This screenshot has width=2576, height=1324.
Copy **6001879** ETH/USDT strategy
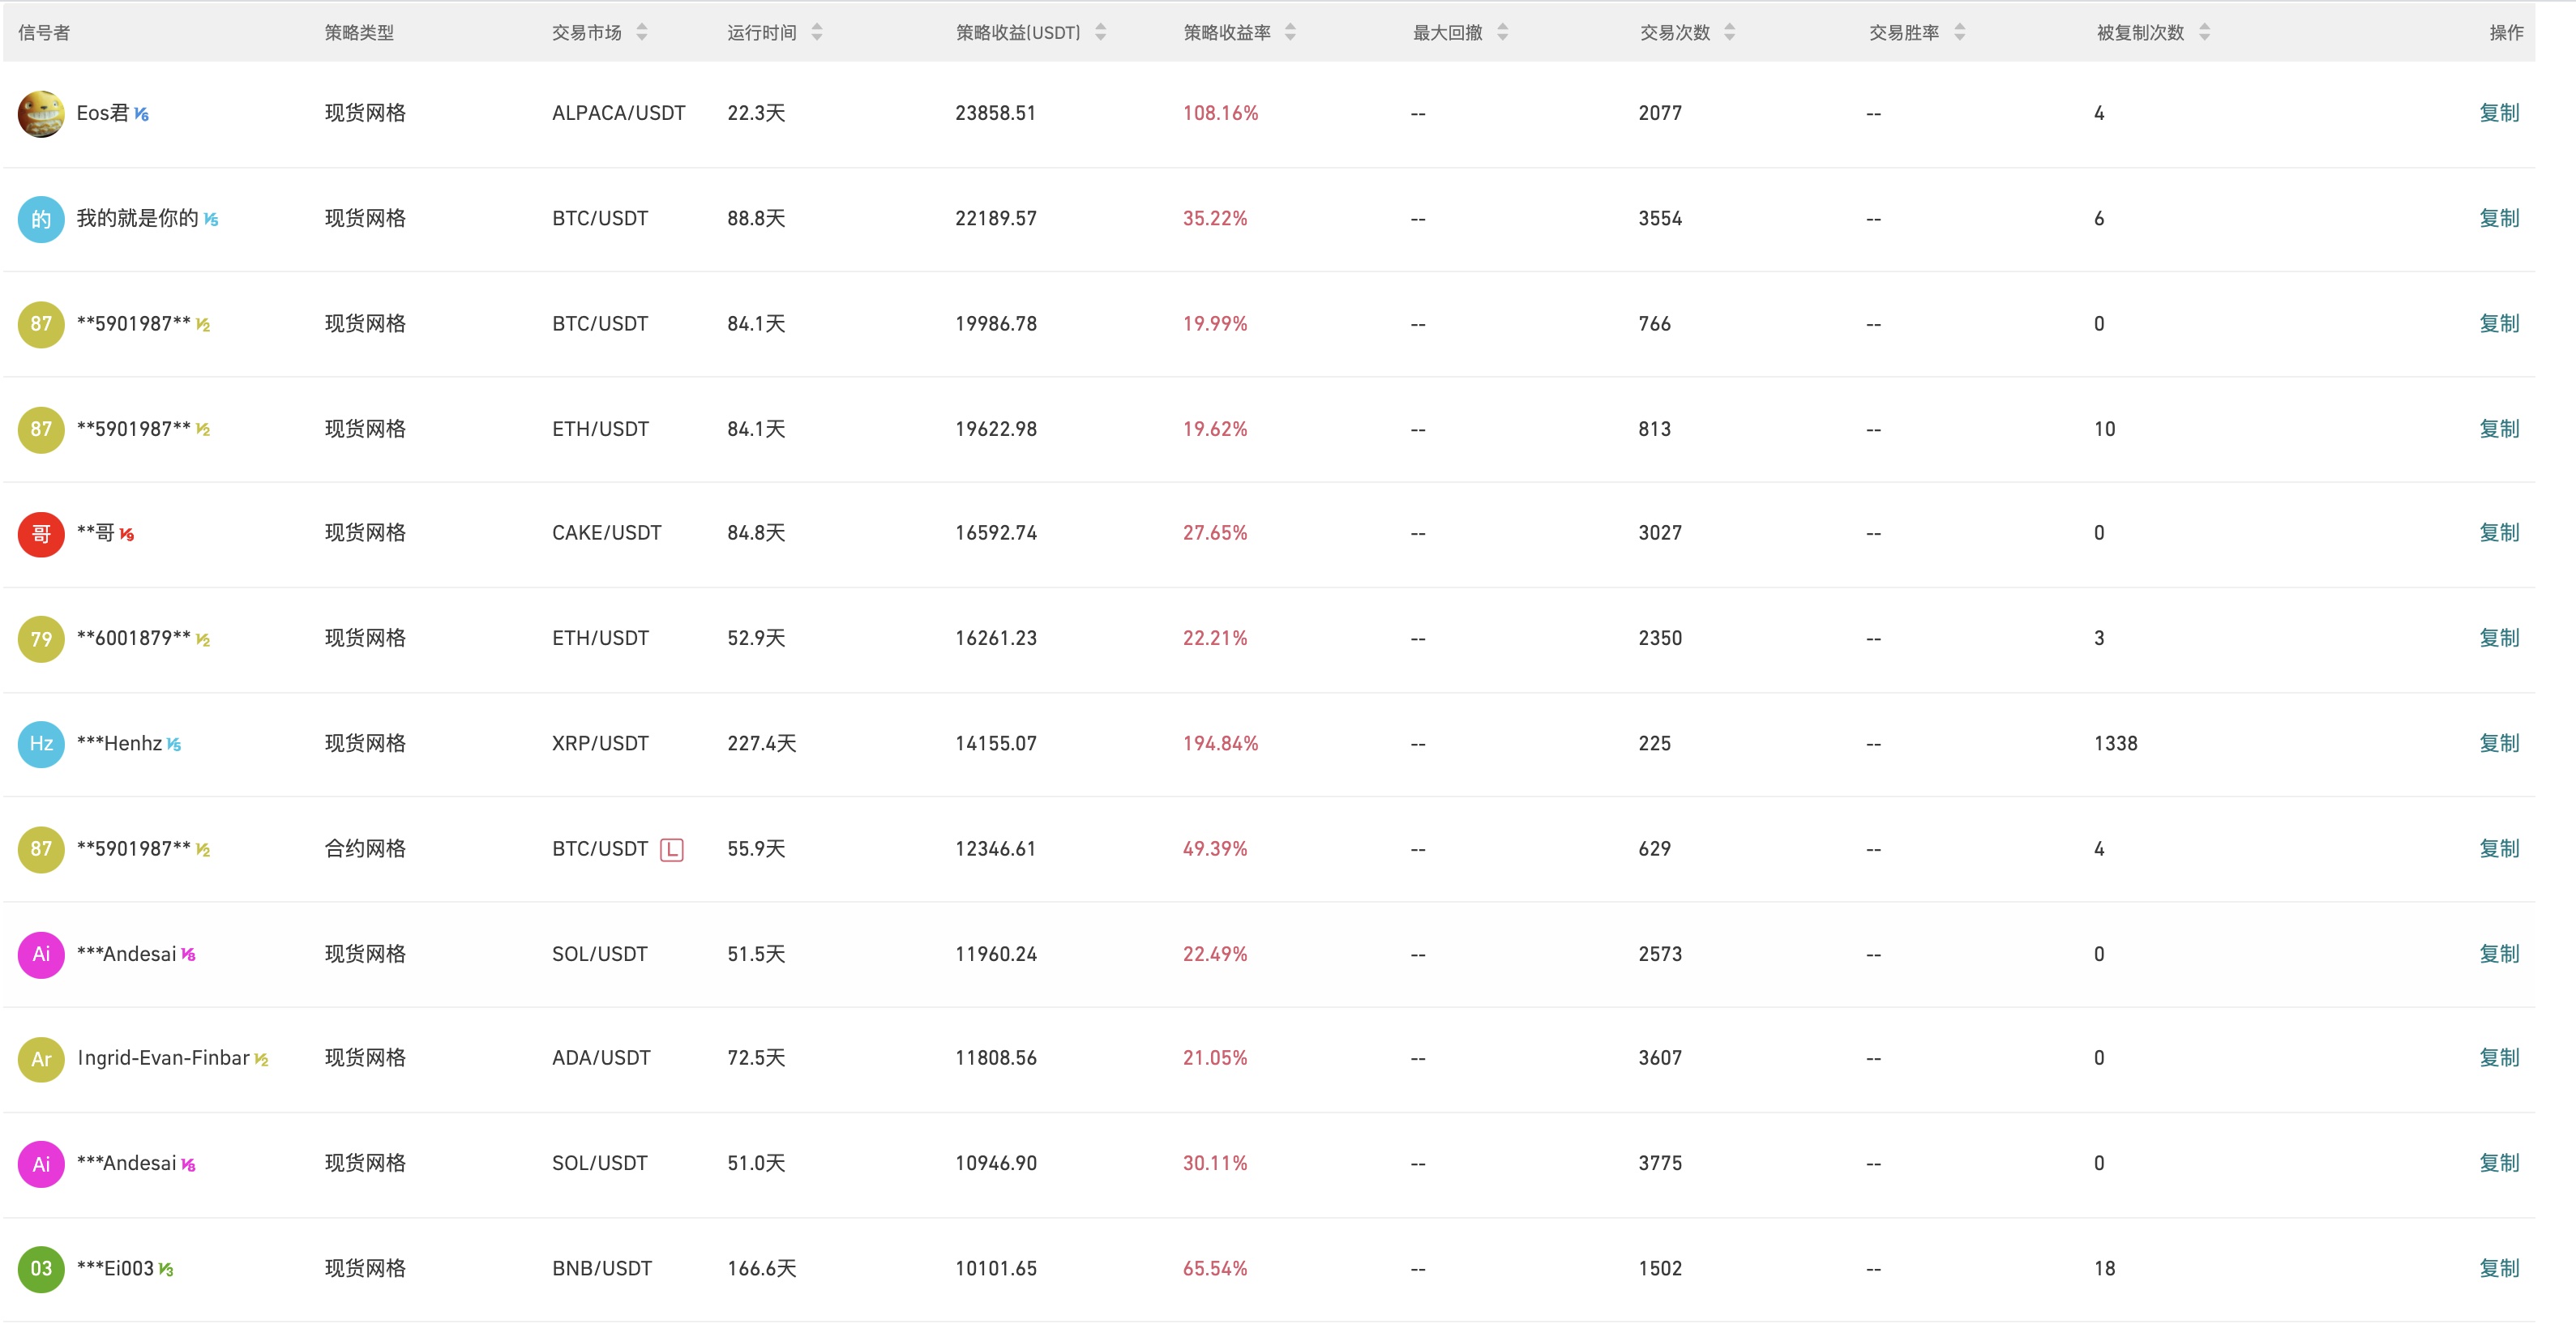coord(2499,637)
